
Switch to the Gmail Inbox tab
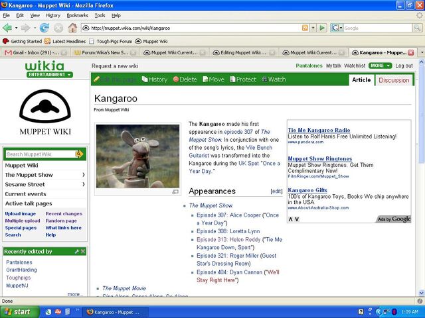click(35, 53)
